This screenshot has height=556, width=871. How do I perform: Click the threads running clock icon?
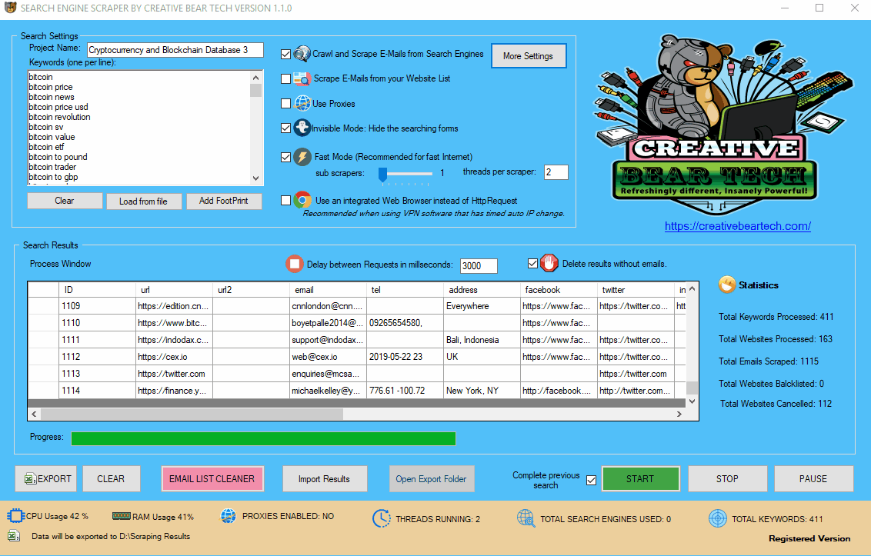pyautogui.click(x=381, y=519)
